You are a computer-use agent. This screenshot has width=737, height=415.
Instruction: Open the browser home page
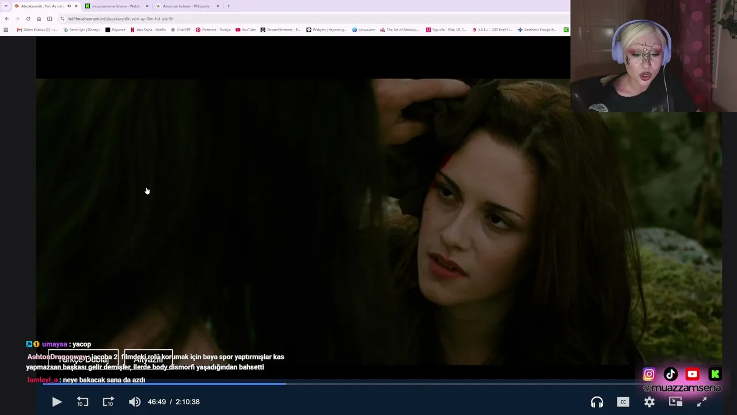click(39, 18)
